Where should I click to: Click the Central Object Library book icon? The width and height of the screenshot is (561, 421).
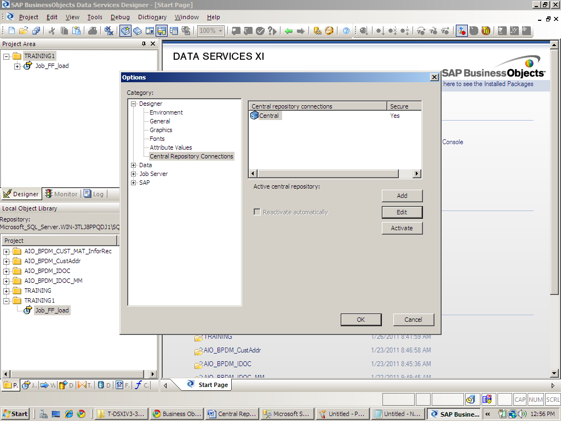pyautogui.click(x=138, y=31)
